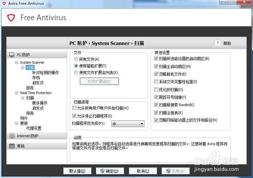Click the 帮助 help link
Viewport: 253px width, 178px height.
[x=227, y=43]
